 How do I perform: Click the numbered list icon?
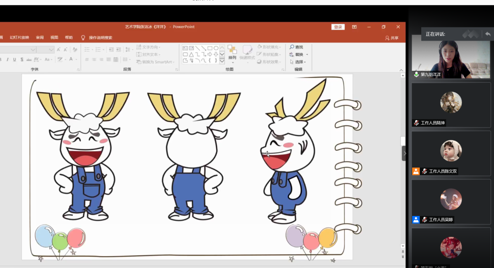[98, 50]
